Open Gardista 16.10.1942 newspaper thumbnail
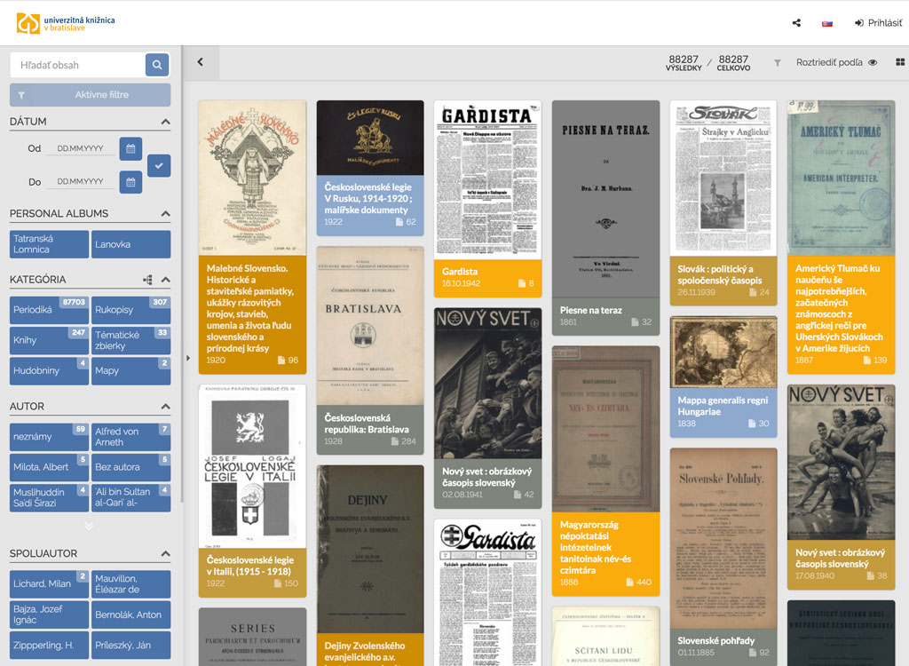This screenshot has width=909, height=666. pyautogui.click(x=487, y=179)
